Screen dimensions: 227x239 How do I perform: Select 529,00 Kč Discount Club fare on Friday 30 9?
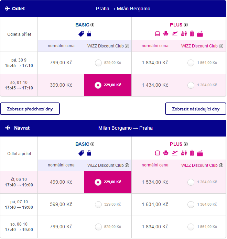pos(98,63)
